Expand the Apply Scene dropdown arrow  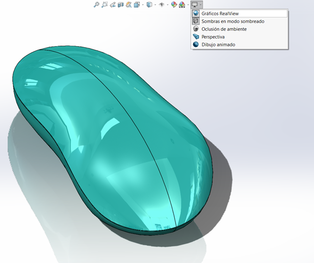pos(188,5)
